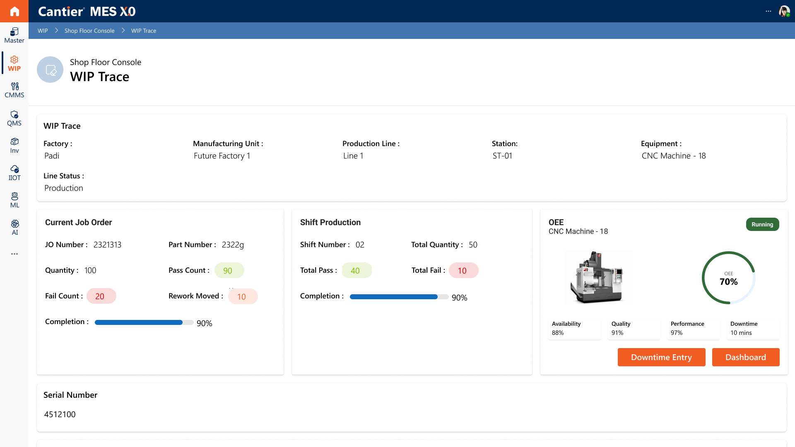This screenshot has height=447, width=795.
Task: Click the Cantier MES X.0 logo
Action: coord(87,11)
